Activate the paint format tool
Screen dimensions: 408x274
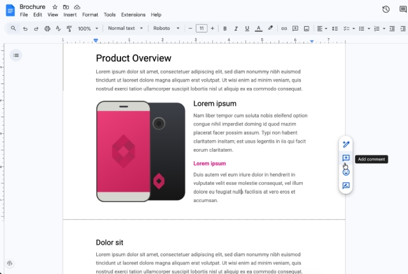(x=69, y=29)
